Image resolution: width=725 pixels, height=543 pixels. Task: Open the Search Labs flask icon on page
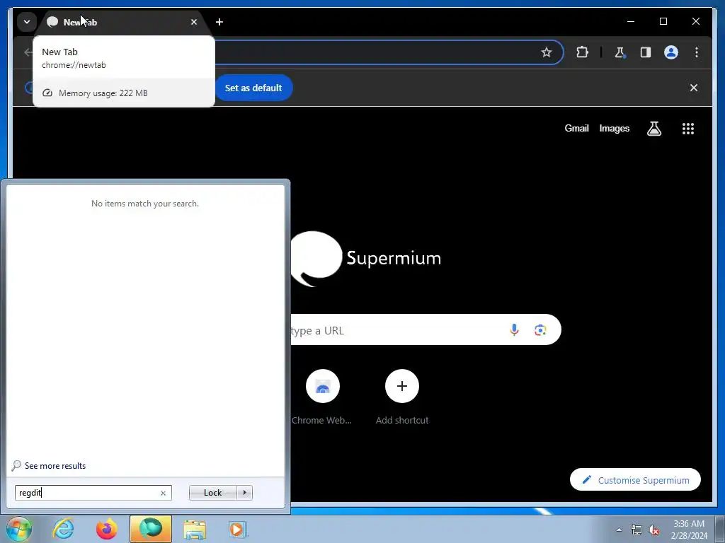(653, 129)
